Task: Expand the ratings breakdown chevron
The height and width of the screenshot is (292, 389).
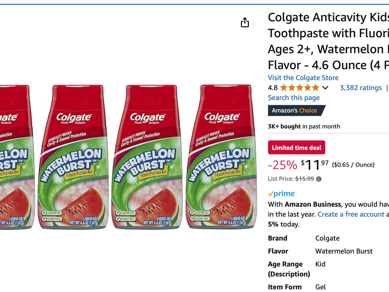Action: tap(325, 88)
